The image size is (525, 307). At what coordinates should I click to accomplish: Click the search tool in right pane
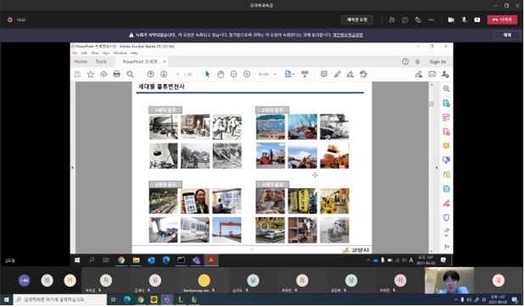click(x=446, y=89)
